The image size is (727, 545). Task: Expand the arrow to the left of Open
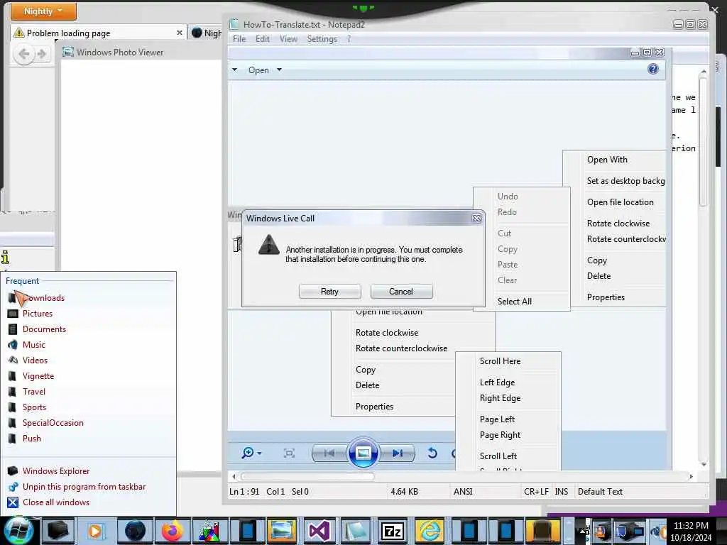point(234,70)
